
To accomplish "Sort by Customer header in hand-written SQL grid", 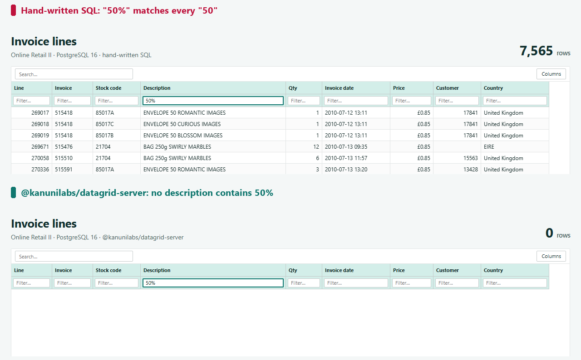I will [457, 88].
